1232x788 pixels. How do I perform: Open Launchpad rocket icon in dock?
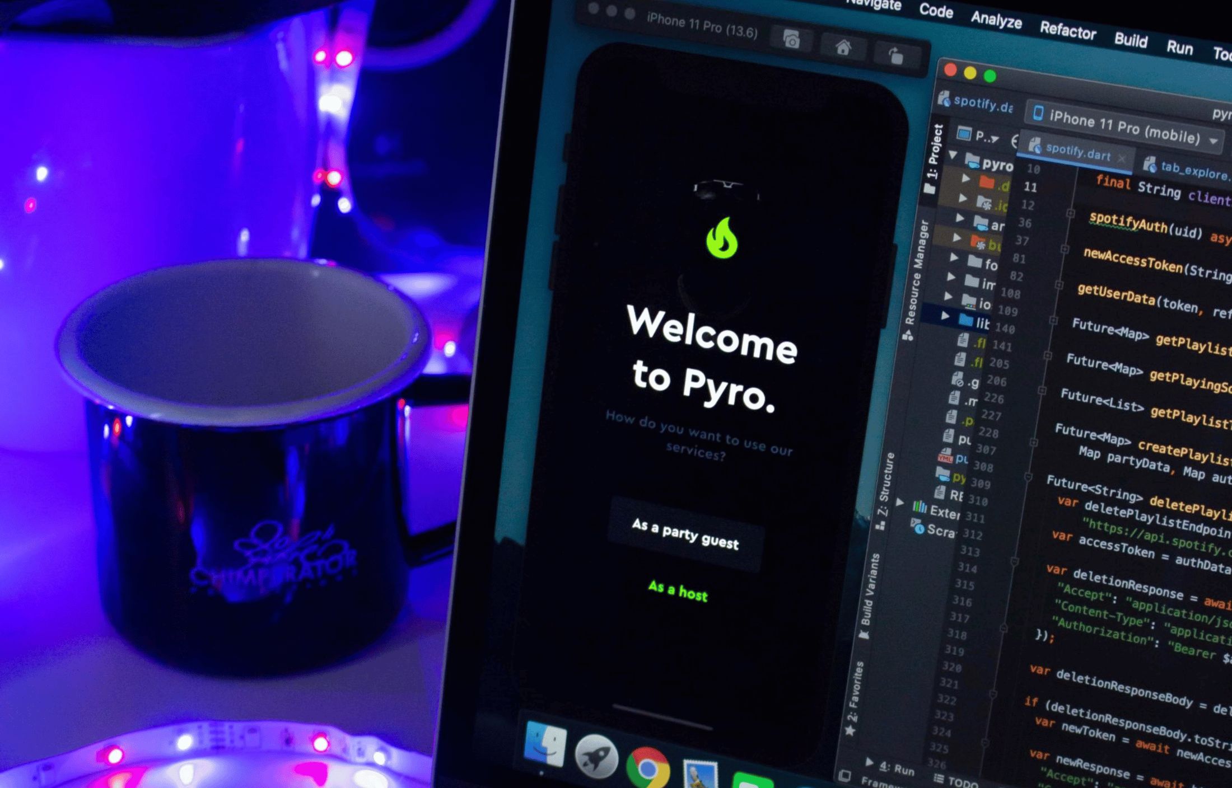coord(596,756)
